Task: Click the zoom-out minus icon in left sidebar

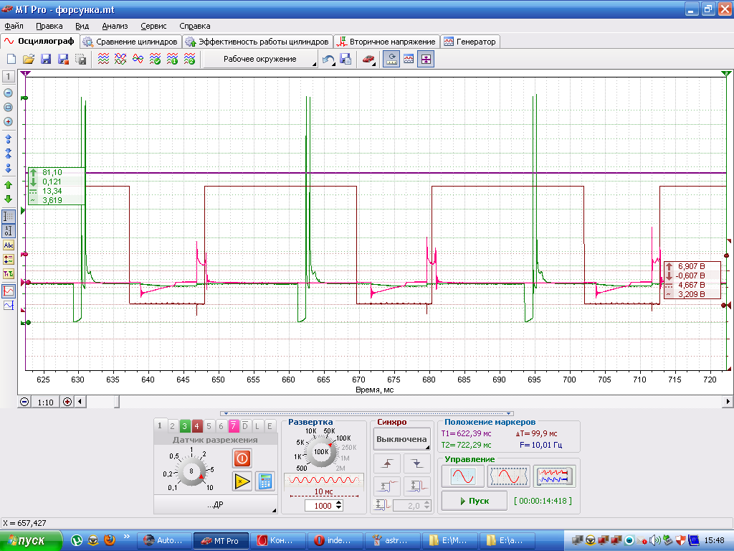Action: click(8, 93)
